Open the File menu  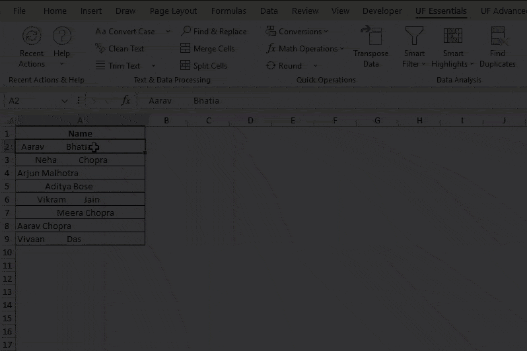point(19,11)
